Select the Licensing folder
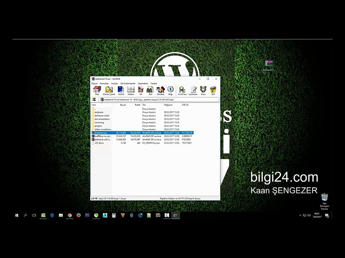Viewport: 345px width, 258px height. (x=142, y=123)
